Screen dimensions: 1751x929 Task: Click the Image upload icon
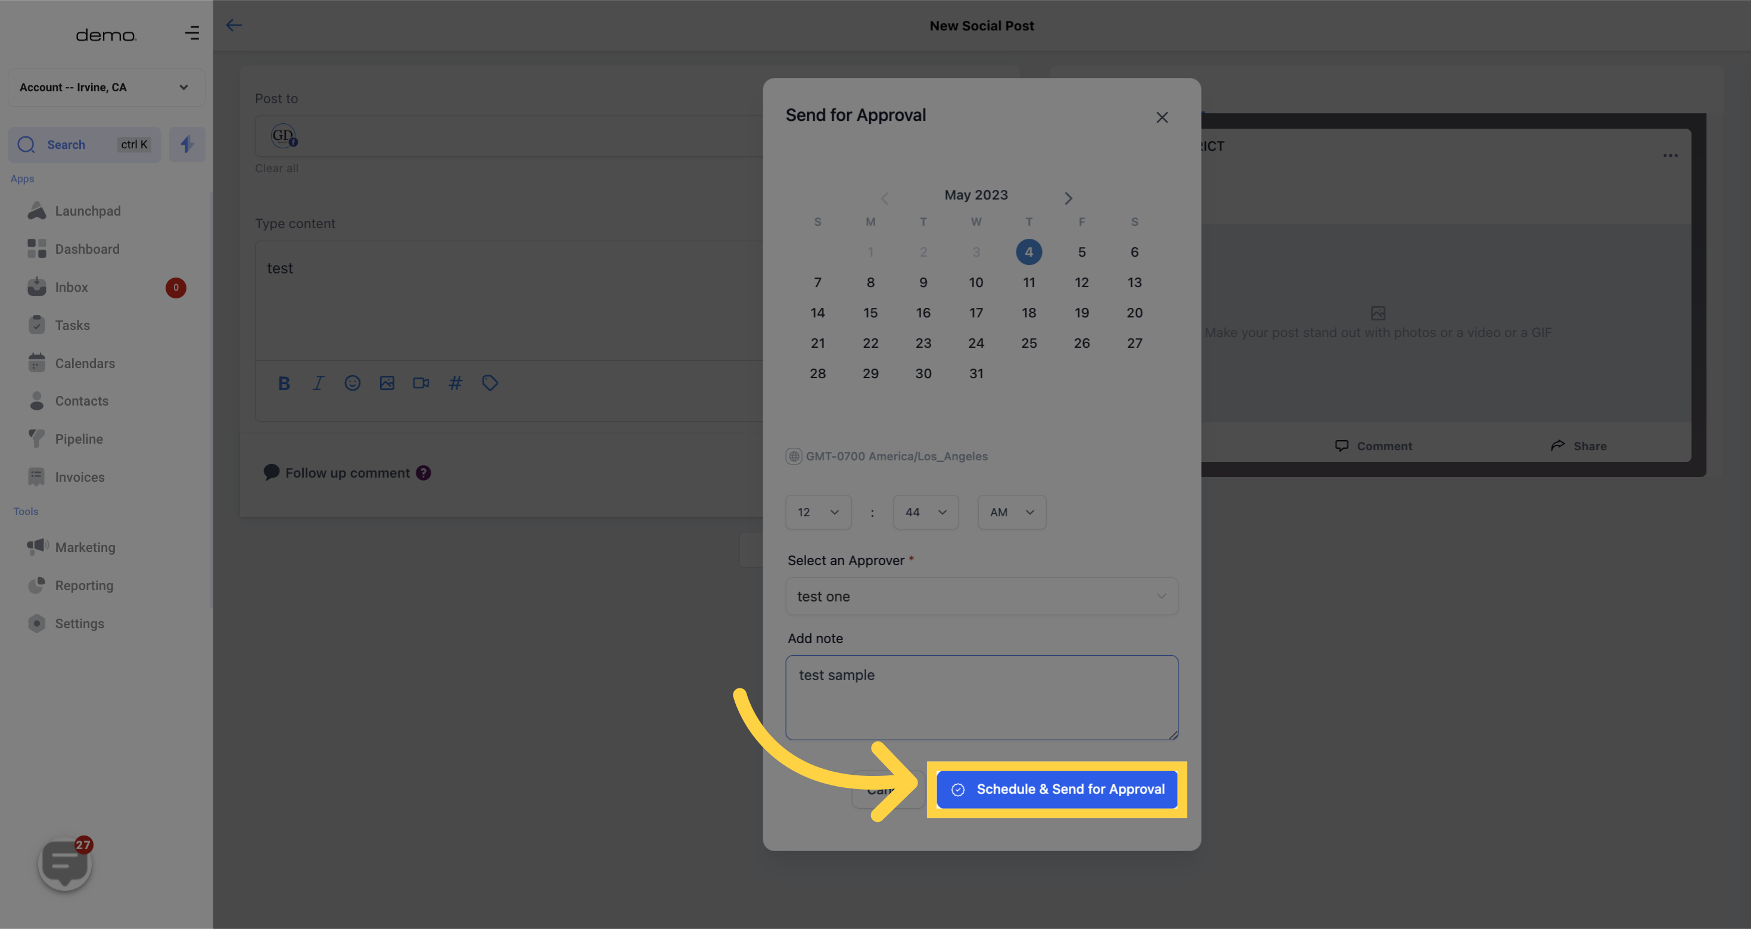click(385, 383)
